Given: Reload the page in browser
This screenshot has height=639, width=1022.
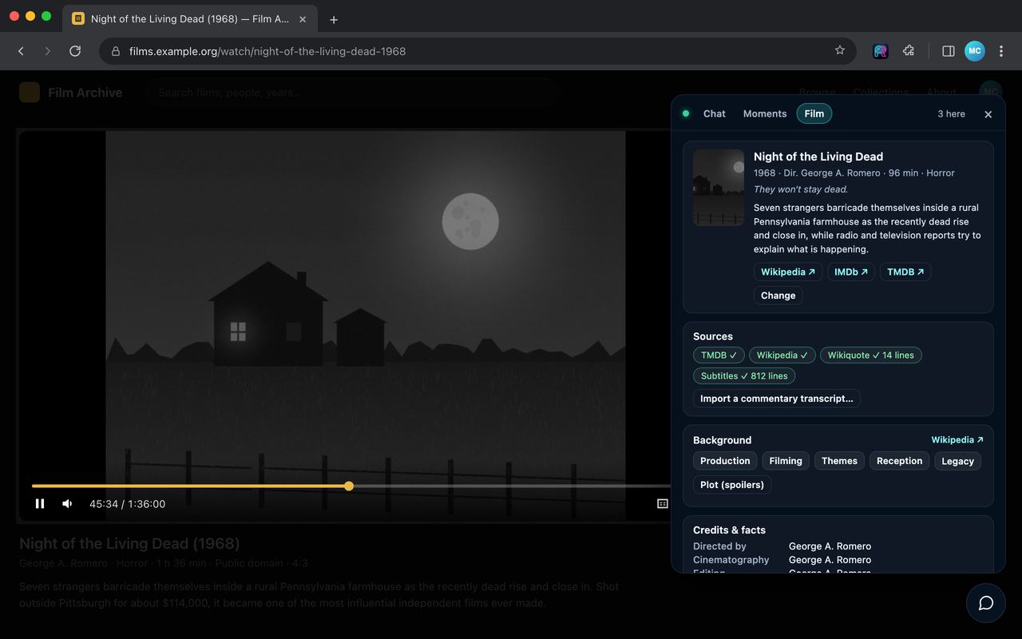Looking at the screenshot, I should click(75, 51).
